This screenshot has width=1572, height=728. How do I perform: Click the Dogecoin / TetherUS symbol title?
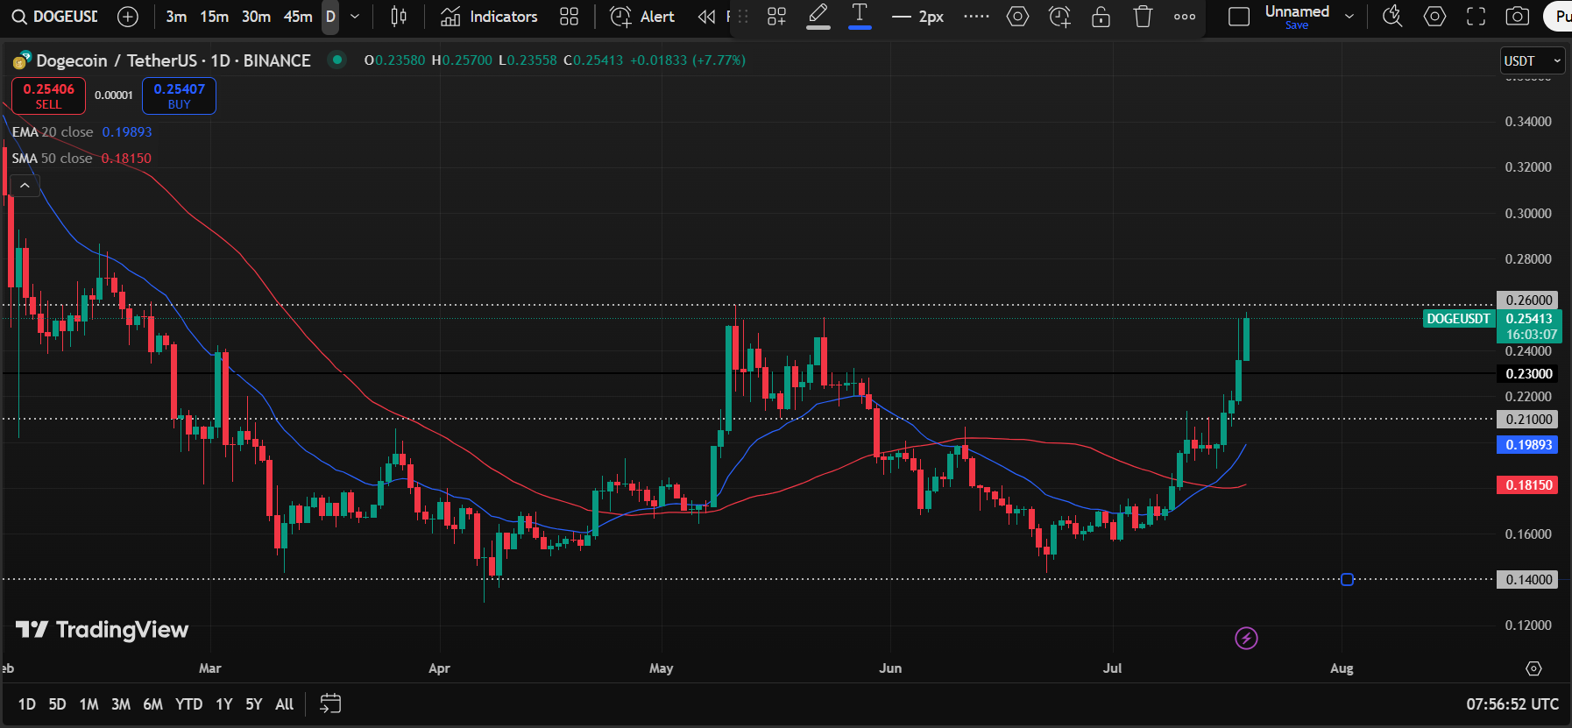(173, 60)
